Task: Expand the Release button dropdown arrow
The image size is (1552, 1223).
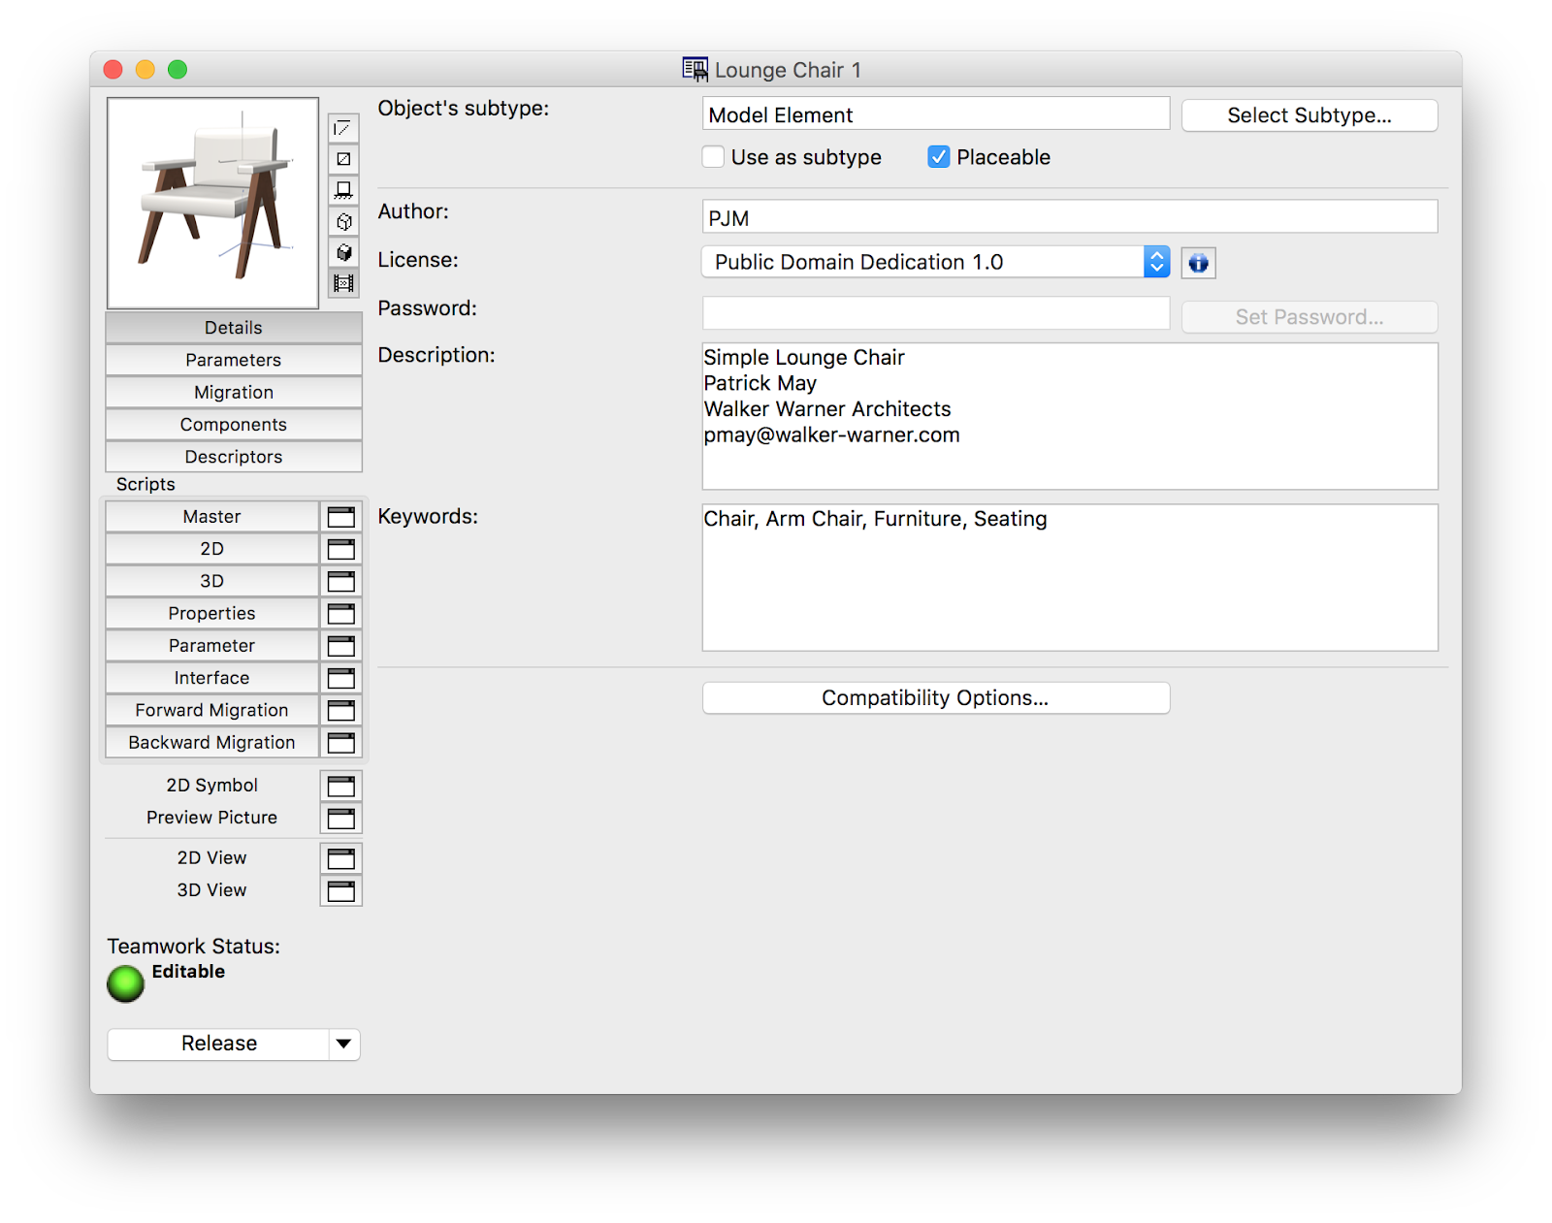Action: 343,1045
